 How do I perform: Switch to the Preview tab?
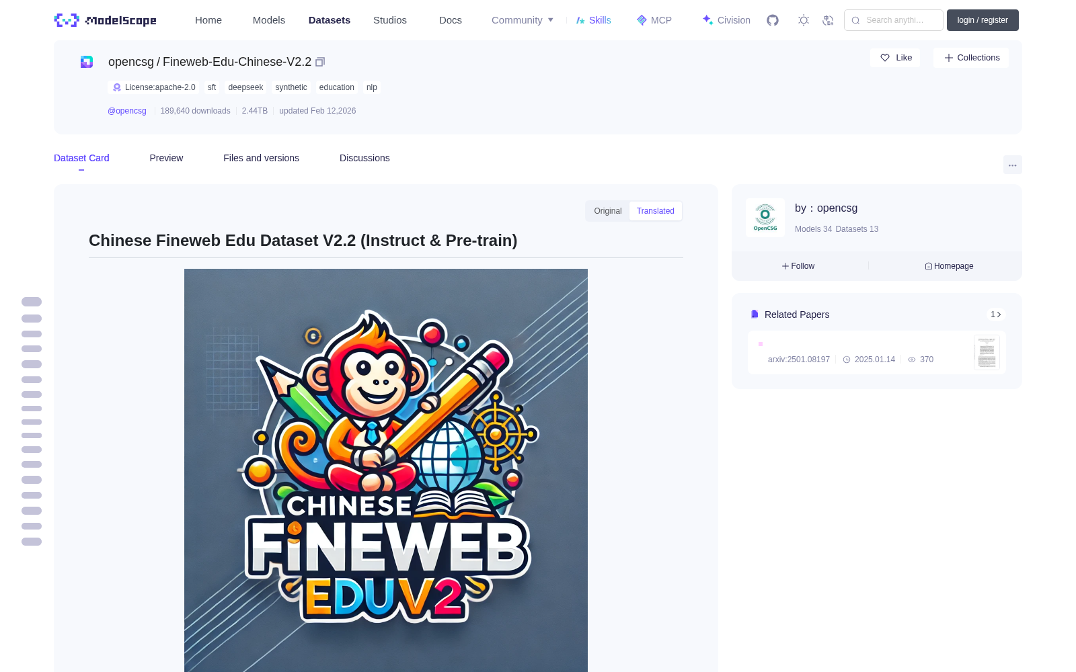pos(166,158)
